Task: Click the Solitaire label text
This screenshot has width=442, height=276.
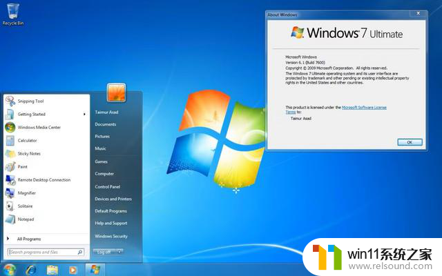Action: point(25,206)
